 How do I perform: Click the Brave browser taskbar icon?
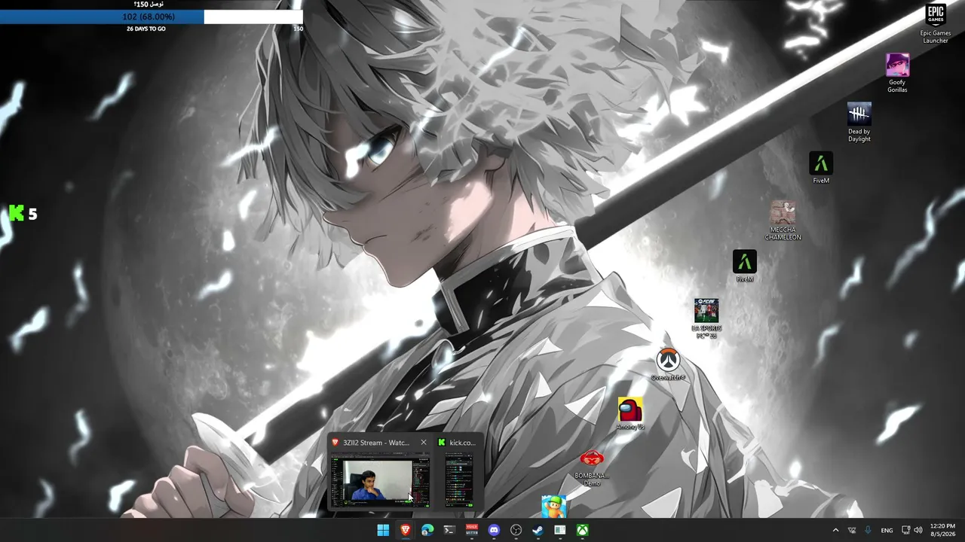(x=406, y=530)
